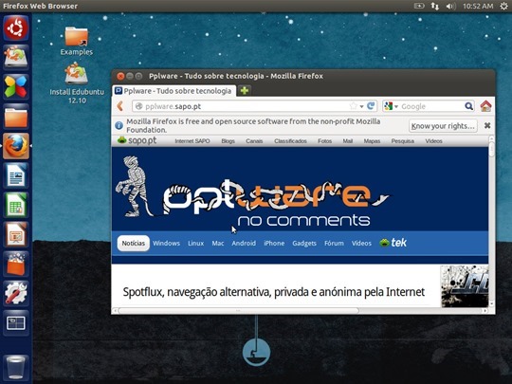Click the horizontal scrollbar of the page

click(x=238, y=311)
